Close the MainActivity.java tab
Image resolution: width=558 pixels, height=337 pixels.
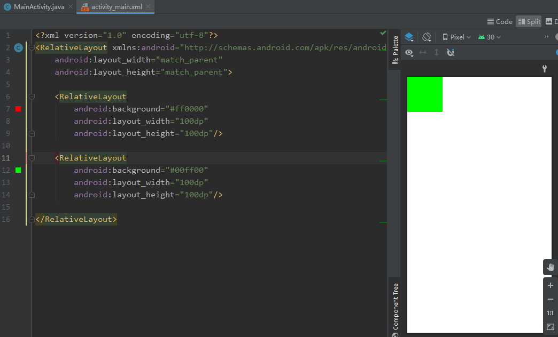71,7
